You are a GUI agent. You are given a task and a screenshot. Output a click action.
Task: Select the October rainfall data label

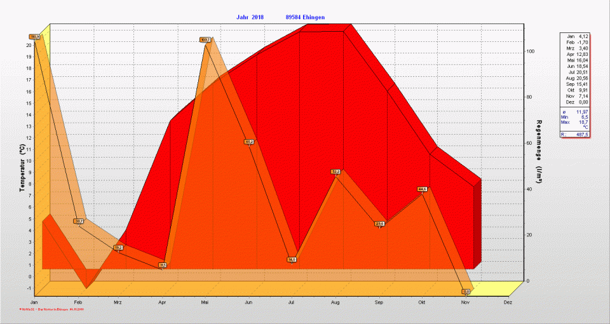(x=423, y=189)
